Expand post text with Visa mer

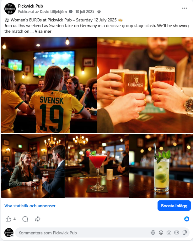(43, 32)
